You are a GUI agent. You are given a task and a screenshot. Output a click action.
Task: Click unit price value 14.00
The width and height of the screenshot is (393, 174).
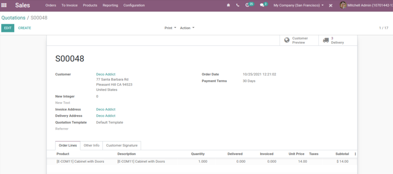click(x=302, y=161)
